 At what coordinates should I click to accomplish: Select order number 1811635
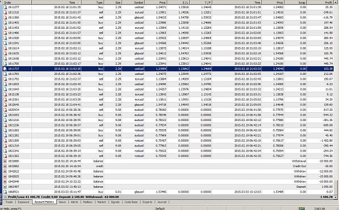(x=14, y=53)
